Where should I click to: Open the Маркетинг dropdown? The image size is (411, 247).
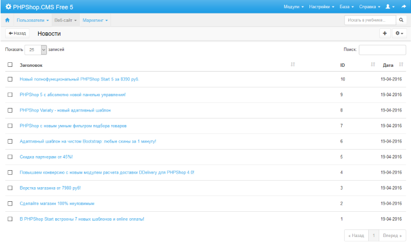tap(95, 20)
